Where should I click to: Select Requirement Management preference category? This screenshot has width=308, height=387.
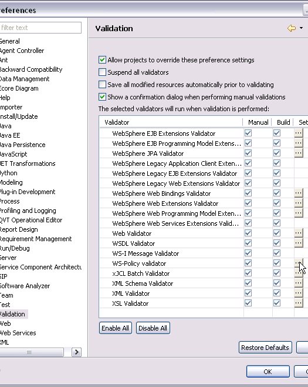(36, 239)
